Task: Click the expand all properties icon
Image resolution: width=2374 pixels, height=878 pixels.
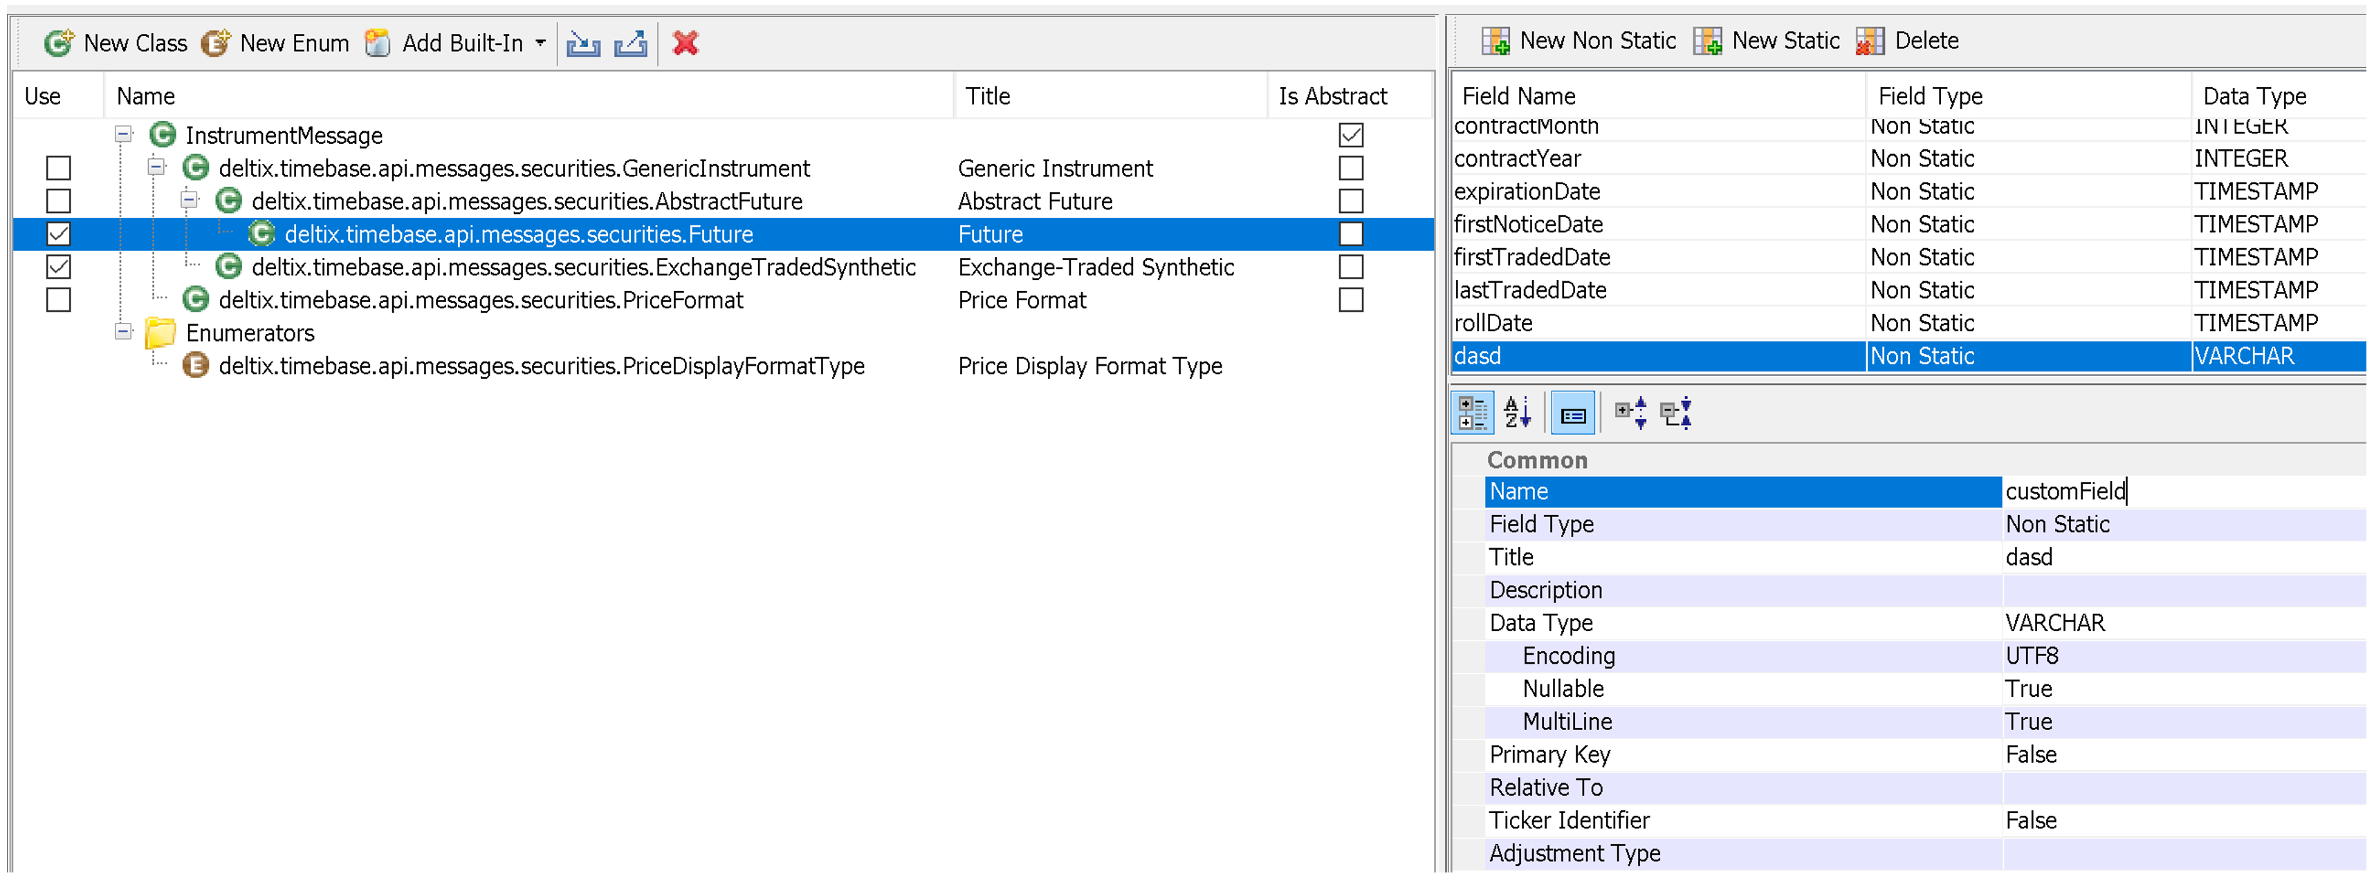Action: [1630, 413]
